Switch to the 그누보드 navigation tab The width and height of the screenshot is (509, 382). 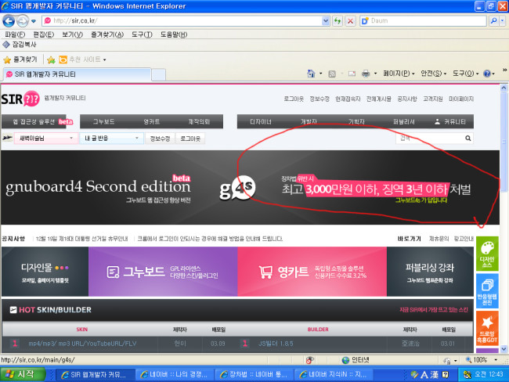coord(103,121)
